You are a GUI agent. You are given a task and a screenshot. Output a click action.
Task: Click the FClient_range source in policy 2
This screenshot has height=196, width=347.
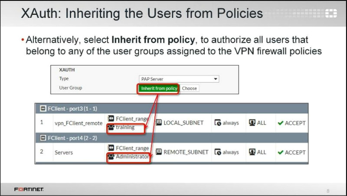(x=132, y=148)
